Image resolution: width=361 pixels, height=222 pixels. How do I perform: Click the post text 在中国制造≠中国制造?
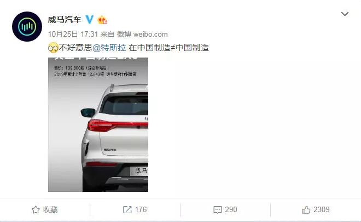tap(168, 48)
